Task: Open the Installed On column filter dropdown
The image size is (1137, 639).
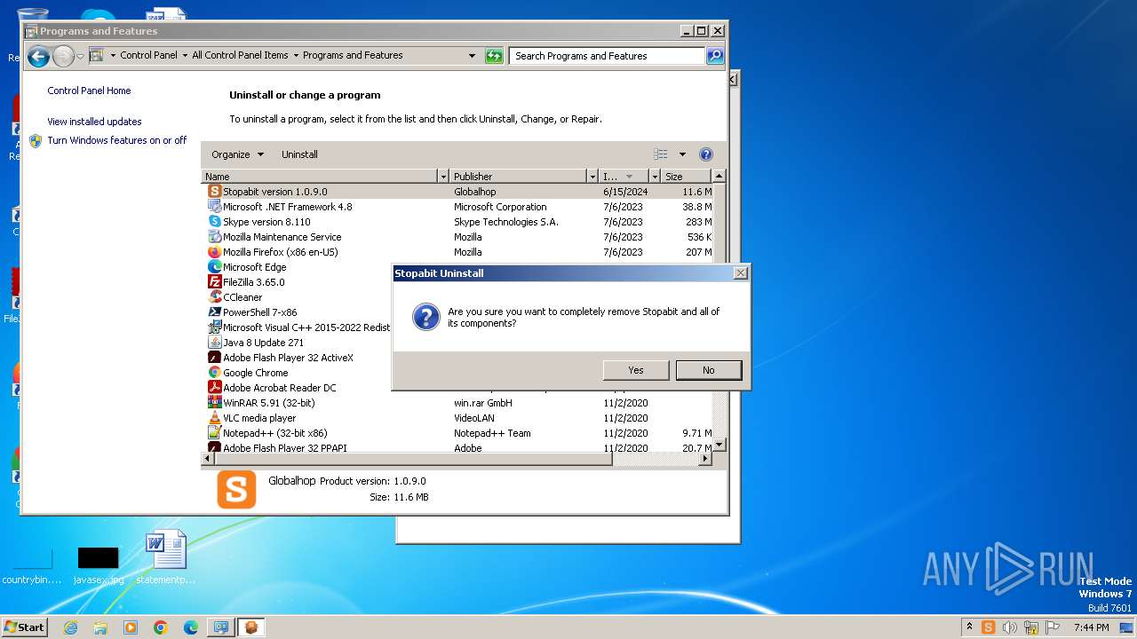Action: pos(655,177)
